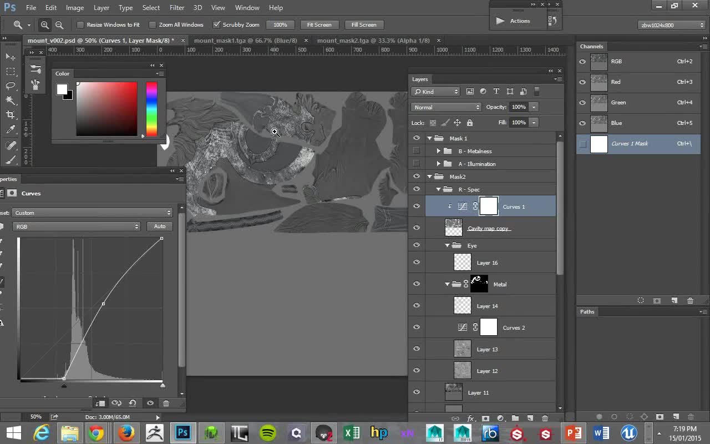The height and width of the screenshot is (444, 710).
Task: Click the Fit Screen button
Action: coord(319,25)
